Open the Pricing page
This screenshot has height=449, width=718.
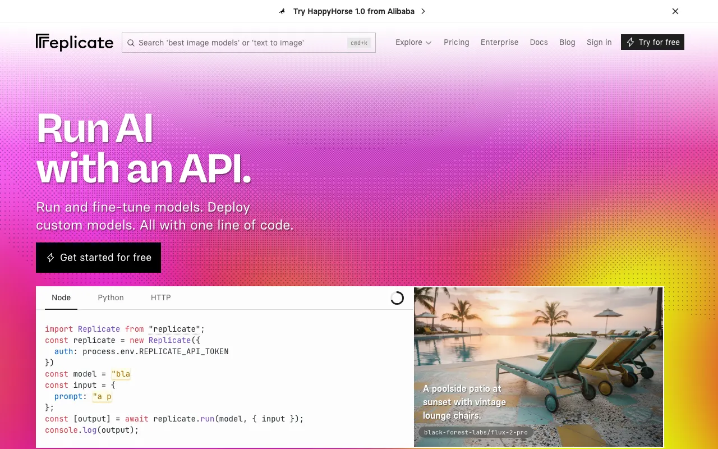click(457, 42)
